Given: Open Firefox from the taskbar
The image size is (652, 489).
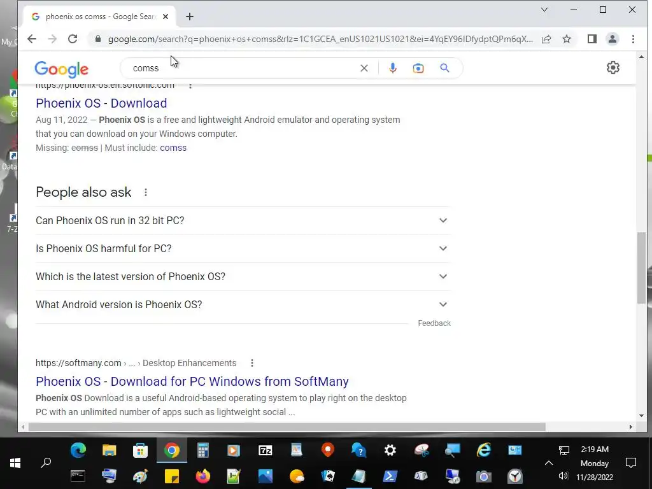Looking at the screenshot, I should pos(203,476).
